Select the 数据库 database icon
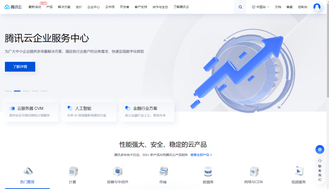This screenshot has width=329, height=189. click(208, 171)
